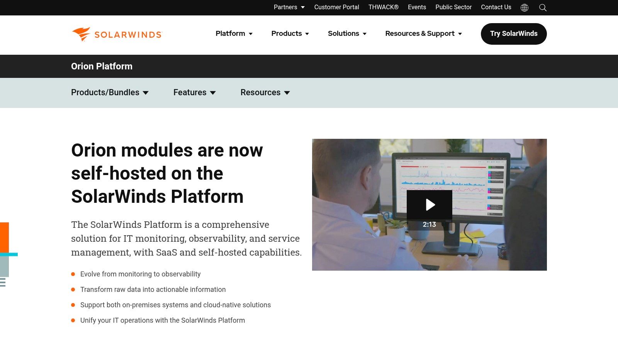Expand the Partners dropdown
This screenshot has width=618, height=347.
(x=289, y=7)
